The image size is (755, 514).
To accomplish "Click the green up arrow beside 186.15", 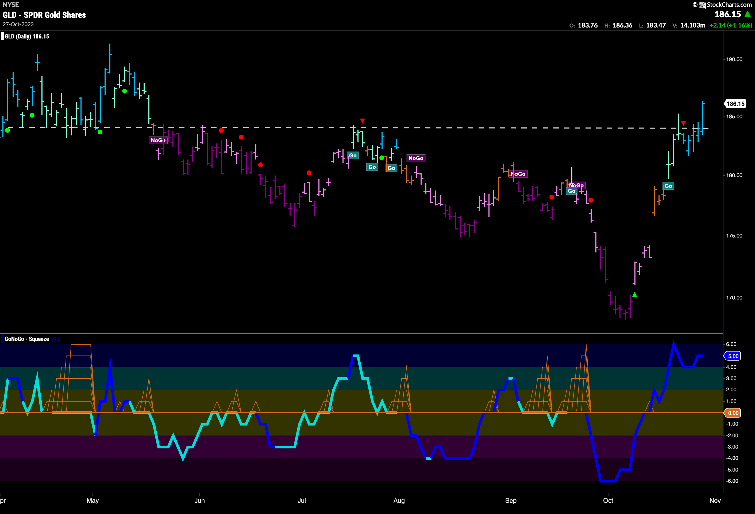I will [748, 14].
